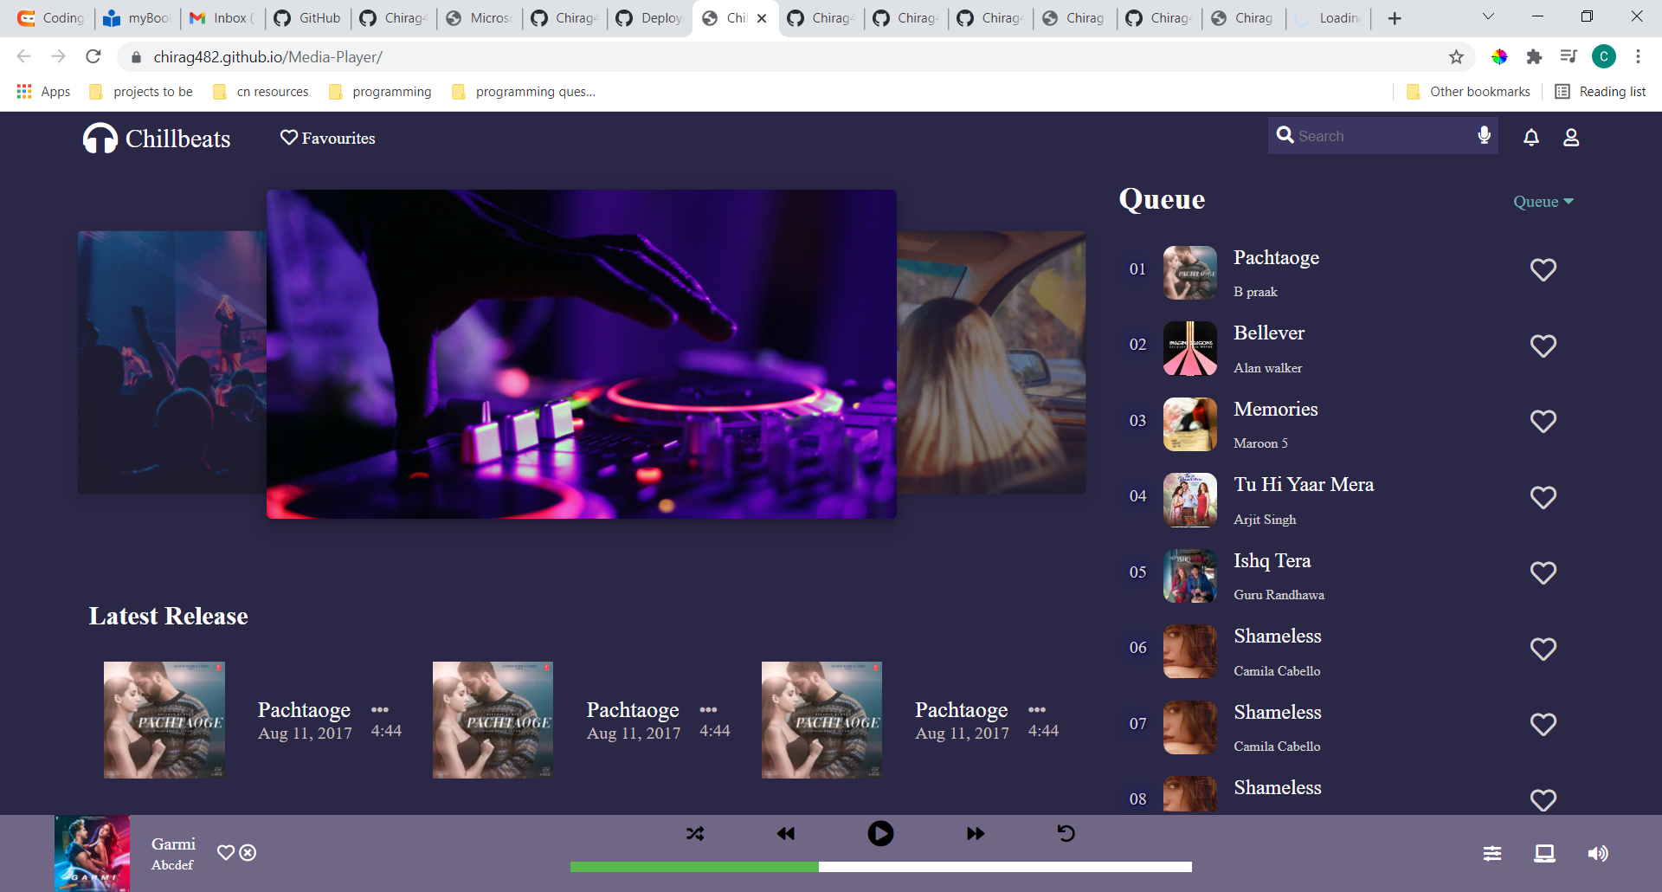Open options dots for first Pachtaoge release
The image size is (1662, 892).
(380, 710)
